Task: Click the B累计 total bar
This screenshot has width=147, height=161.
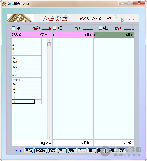Action: [x=73, y=35]
